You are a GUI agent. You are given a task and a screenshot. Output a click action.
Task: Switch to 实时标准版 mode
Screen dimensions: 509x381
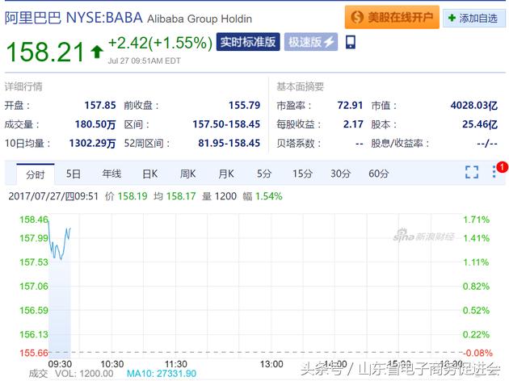tap(247, 42)
